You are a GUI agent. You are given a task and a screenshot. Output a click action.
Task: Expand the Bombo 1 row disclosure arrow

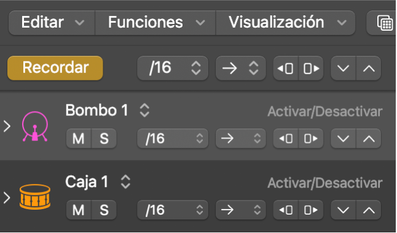(x=7, y=126)
